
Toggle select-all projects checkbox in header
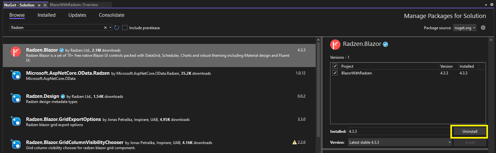pyautogui.click(x=335, y=66)
